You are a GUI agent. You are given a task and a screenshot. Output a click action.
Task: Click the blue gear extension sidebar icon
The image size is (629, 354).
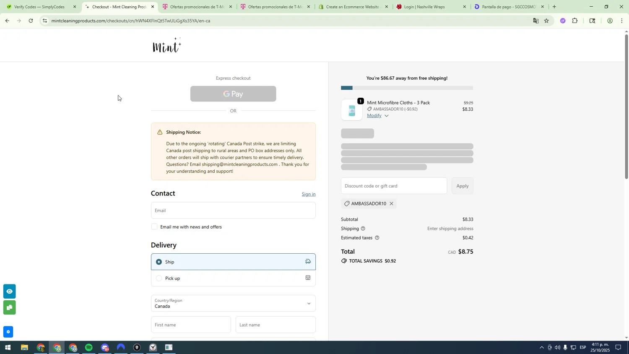point(8,332)
